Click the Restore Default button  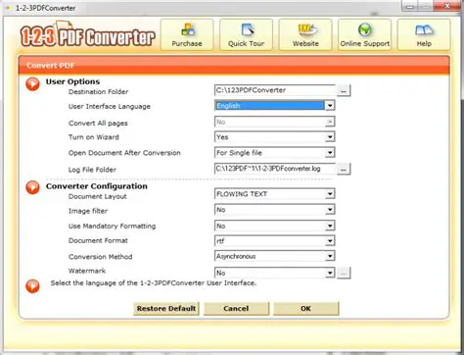[166, 309]
